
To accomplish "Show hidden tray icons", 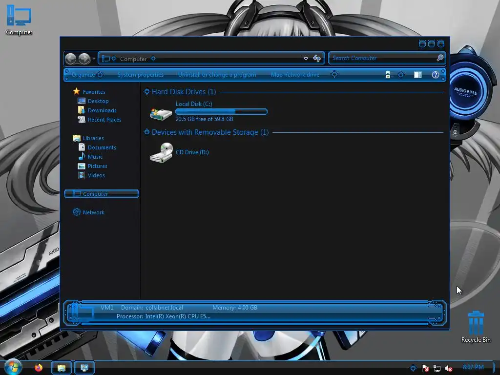I will pos(413,368).
